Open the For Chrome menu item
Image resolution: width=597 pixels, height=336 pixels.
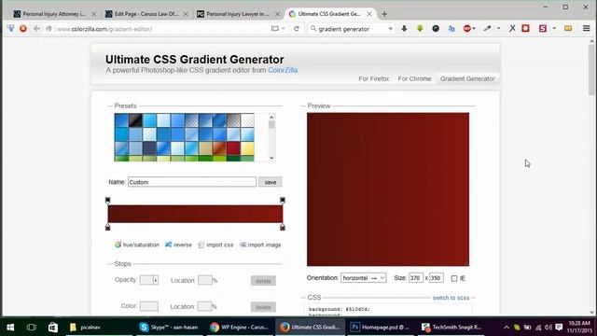(414, 78)
